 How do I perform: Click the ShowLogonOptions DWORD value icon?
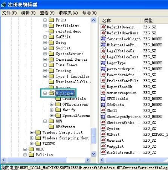pos(103,116)
